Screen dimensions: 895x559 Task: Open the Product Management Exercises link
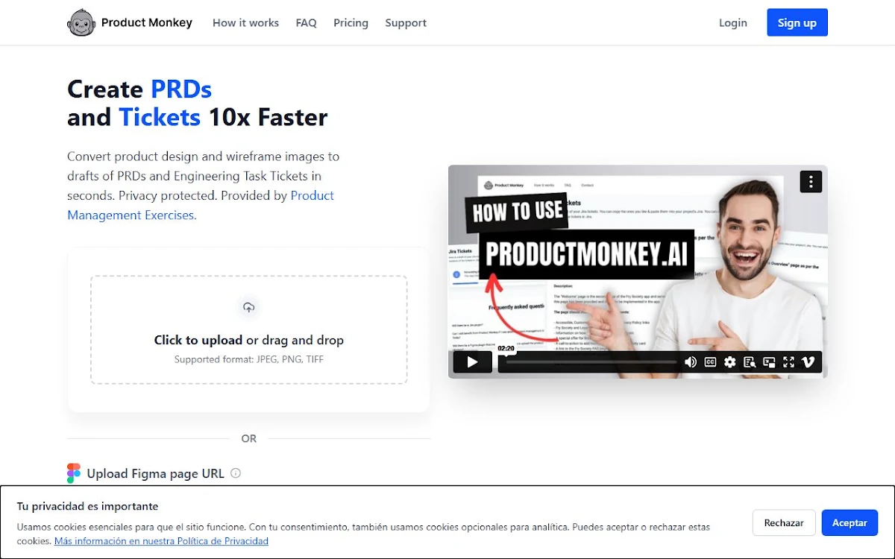pyautogui.click(x=201, y=205)
